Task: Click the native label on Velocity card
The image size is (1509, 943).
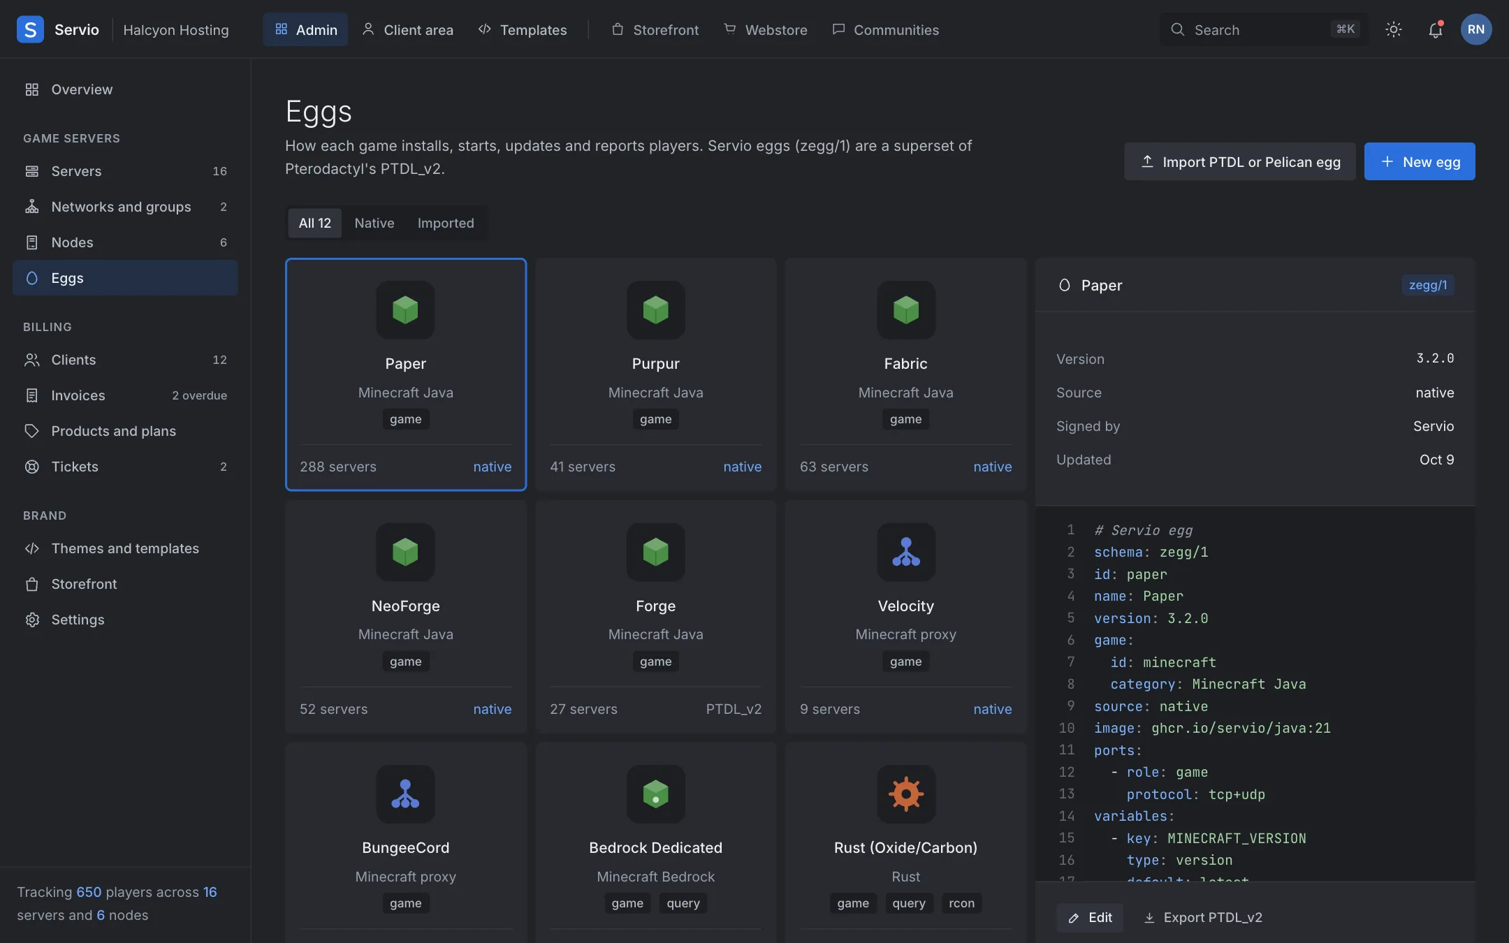Action: point(993,709)
